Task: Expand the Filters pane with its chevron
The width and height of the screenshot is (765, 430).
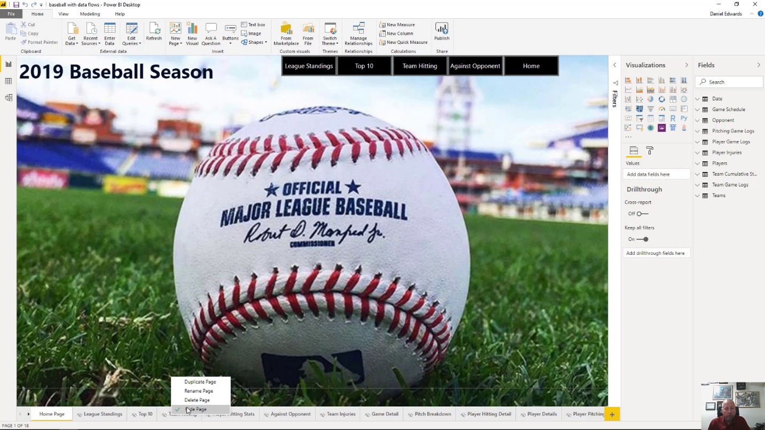Action: coord(614,65)
